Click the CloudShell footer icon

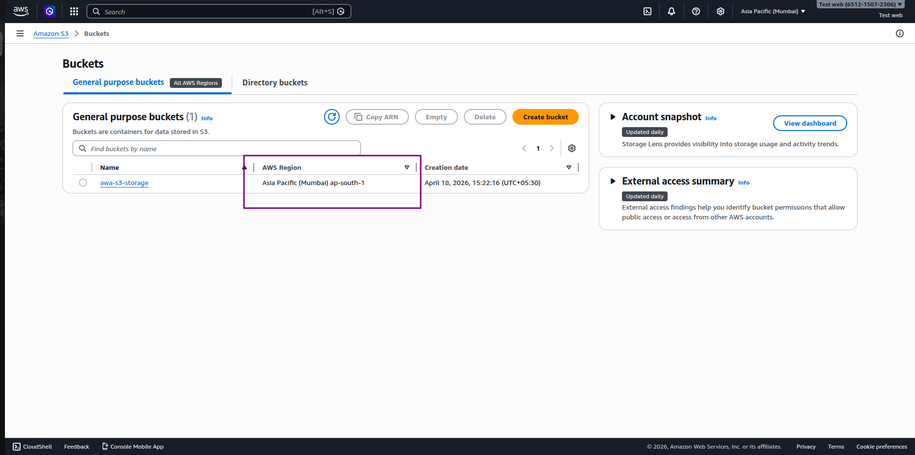coord(17,447)
